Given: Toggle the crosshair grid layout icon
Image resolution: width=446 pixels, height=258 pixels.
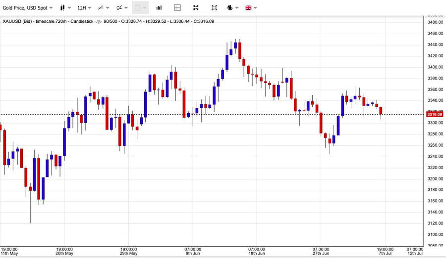Looking at the screenshot, I should 177,8.
